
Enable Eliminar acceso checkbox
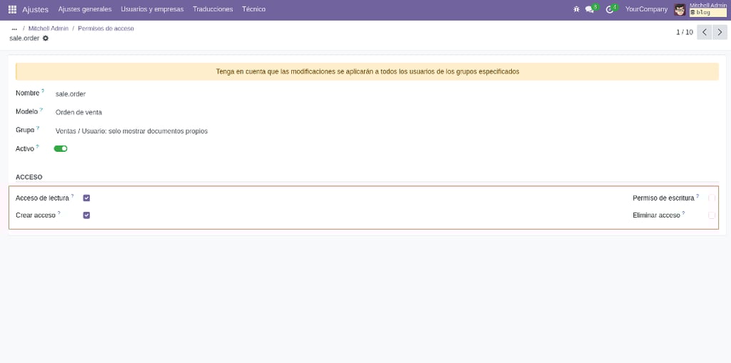pos(712,215)
